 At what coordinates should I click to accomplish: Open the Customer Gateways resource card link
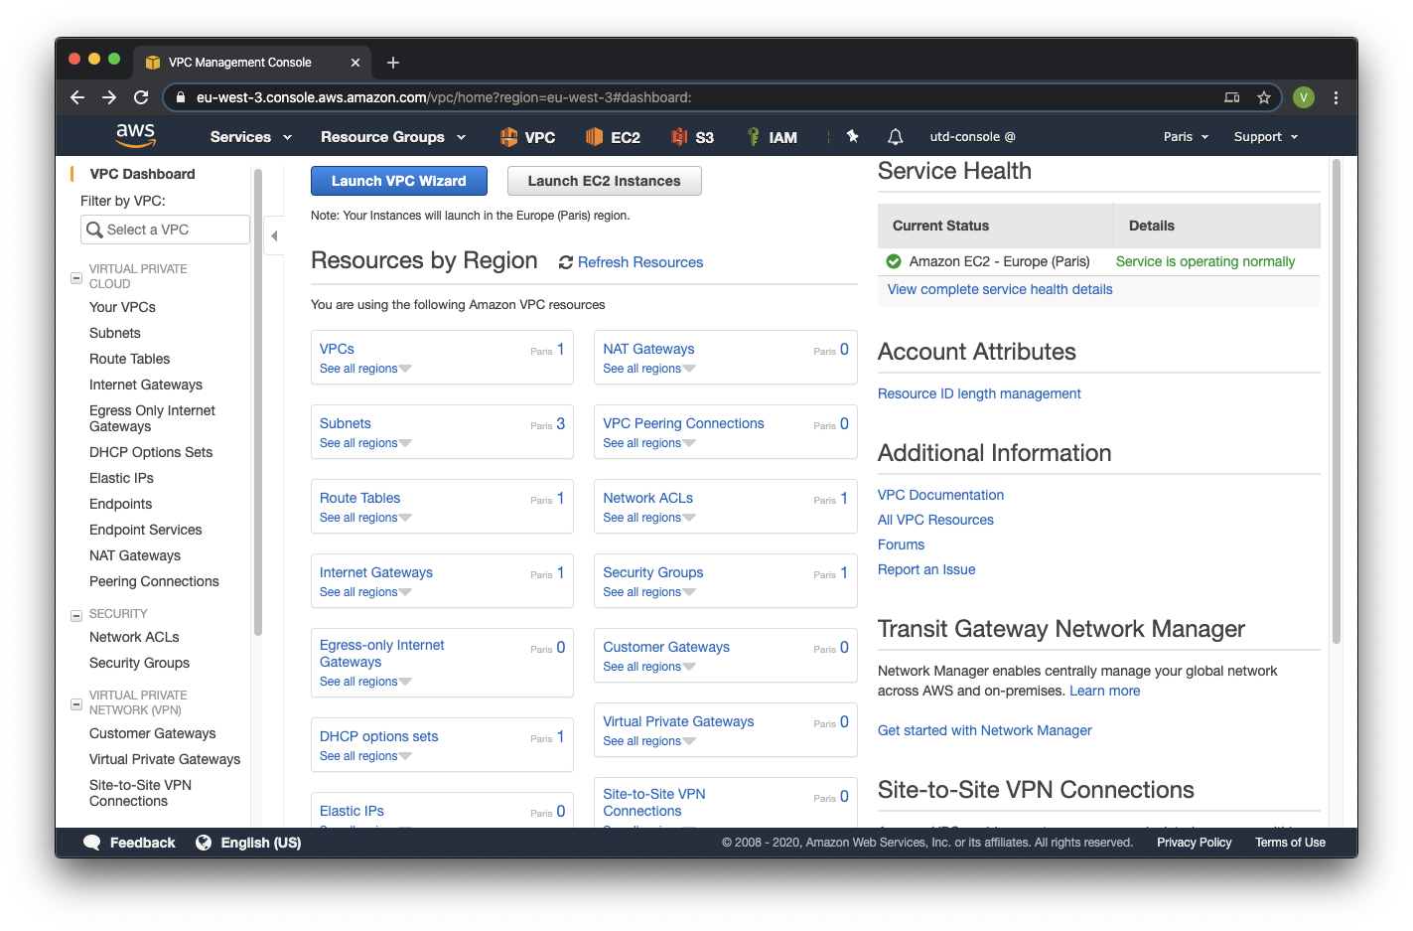(666, 647)
